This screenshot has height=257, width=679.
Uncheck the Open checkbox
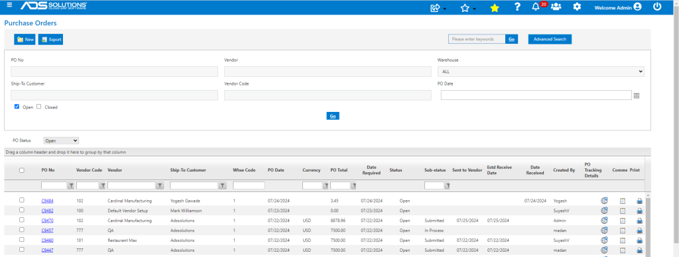click(x=17, y=107)
